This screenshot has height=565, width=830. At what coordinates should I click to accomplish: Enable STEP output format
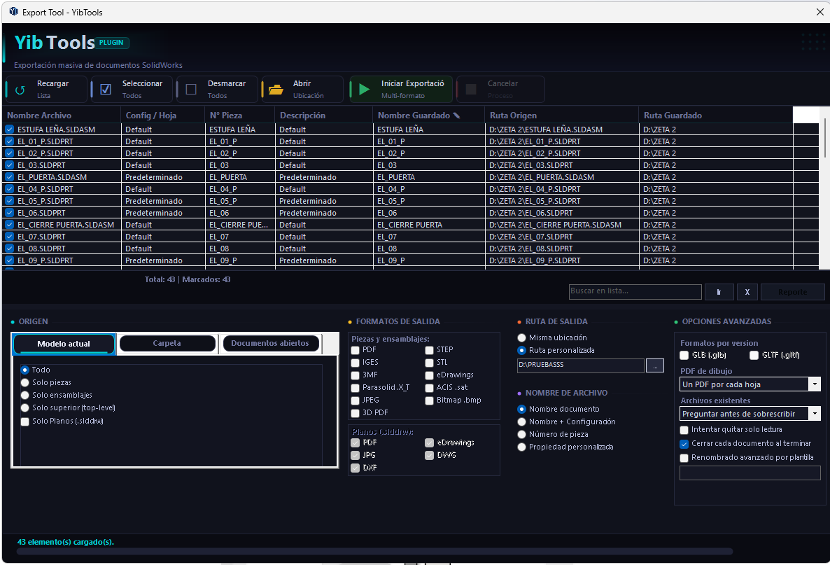point(429,350)
